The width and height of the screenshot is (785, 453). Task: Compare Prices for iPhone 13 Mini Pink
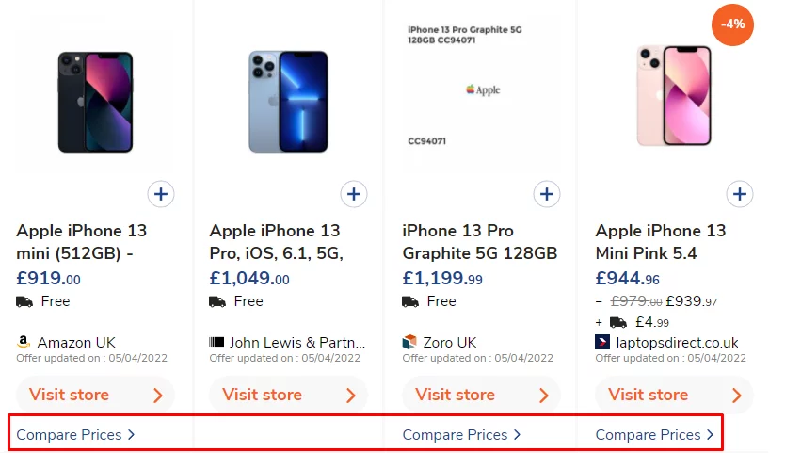[654, 435]
